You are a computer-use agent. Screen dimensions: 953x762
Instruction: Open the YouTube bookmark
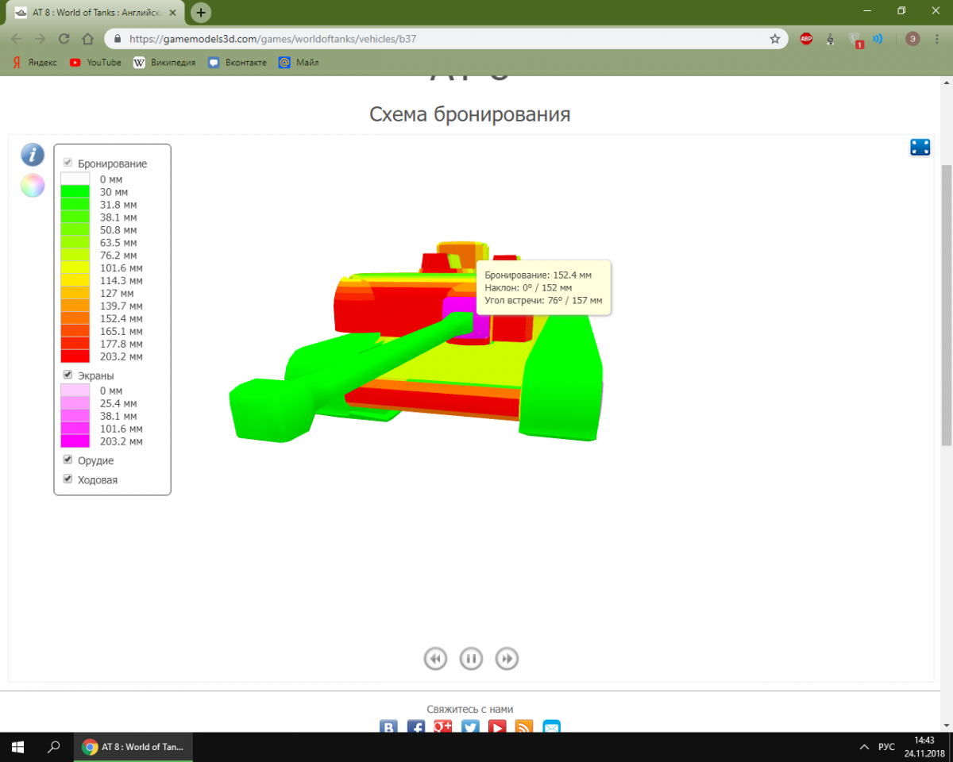[x=95, y=62]
